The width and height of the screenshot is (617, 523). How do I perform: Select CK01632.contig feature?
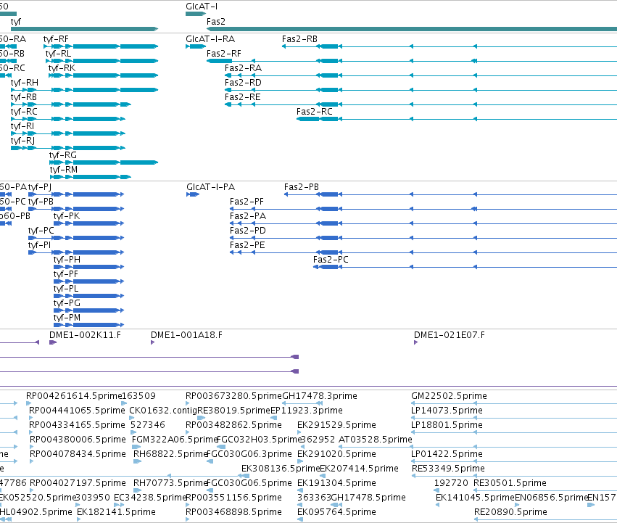(132, 418)
